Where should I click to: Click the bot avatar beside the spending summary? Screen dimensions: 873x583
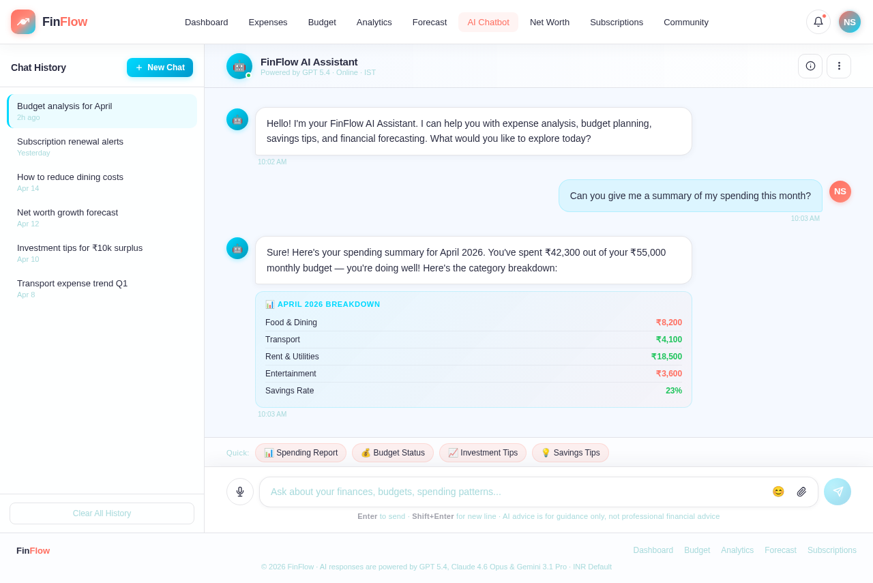point(237,248)
